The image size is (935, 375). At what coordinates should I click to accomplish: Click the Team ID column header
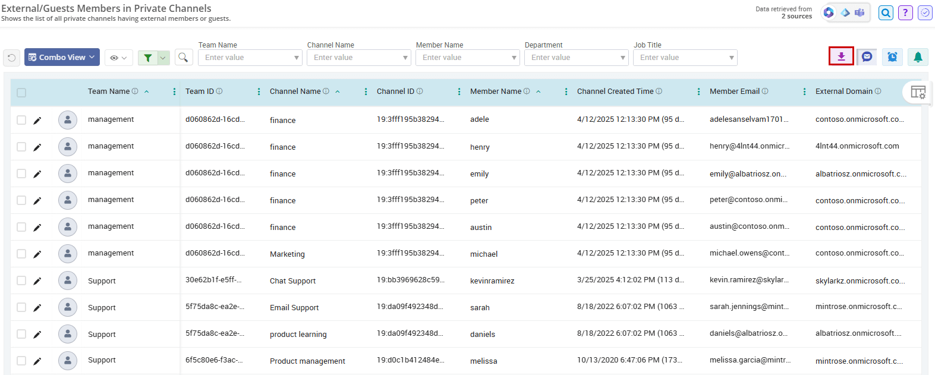coord(200,91)
